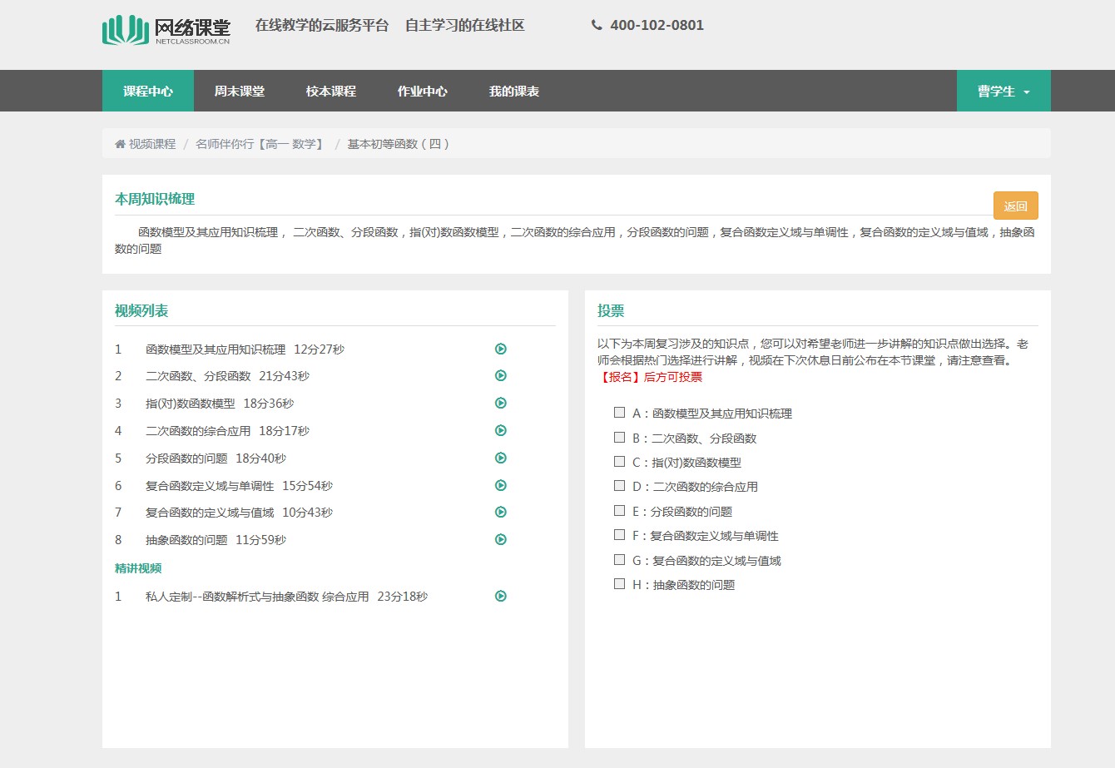Image resolution: width=1115 pixels, height=768 pixels.
Task: Play video 1 函数模型及其应用知识梳理
Action: [501, 349]
